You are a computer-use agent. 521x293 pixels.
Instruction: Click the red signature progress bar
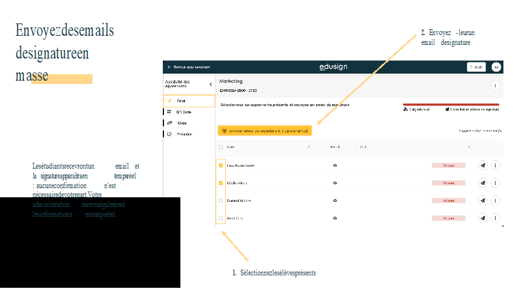[451, 104]
